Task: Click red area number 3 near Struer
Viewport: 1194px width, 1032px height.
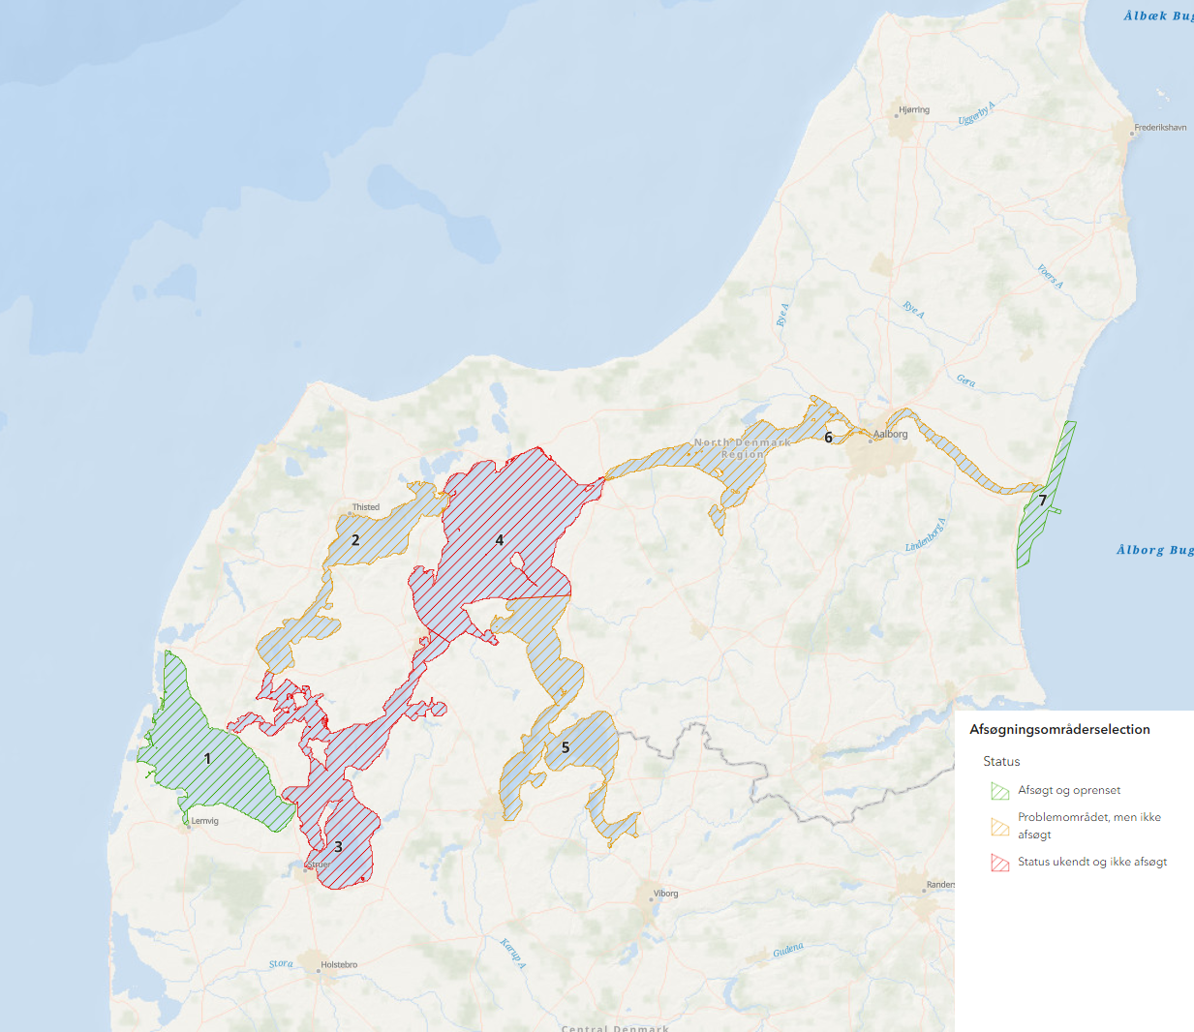Action: click(338, 847)
